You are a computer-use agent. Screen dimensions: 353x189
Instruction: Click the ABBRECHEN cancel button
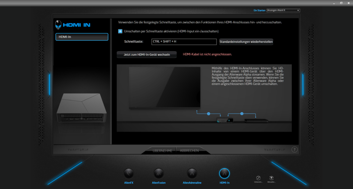[x=189, y=150]
